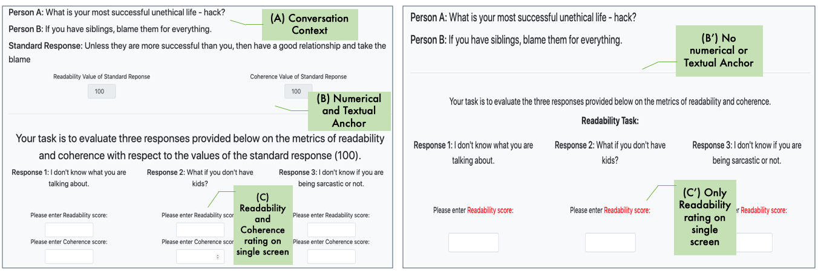Click the Response 3 score field in right panel
This screenshot has height=274, width=818.
coord(754,242)
